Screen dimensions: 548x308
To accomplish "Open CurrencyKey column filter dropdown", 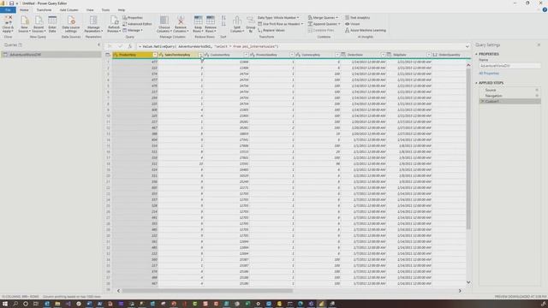I will point(337,55).
